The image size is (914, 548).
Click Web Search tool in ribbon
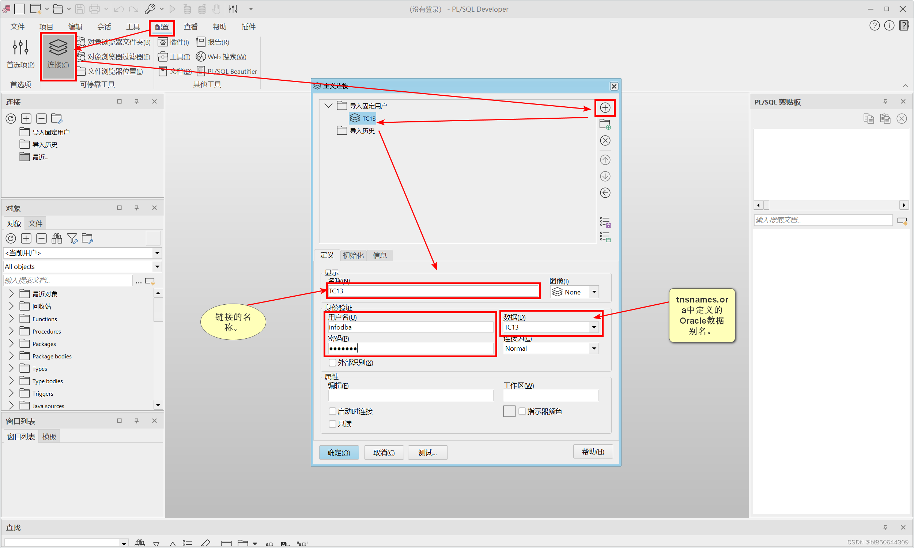point(221,57)
